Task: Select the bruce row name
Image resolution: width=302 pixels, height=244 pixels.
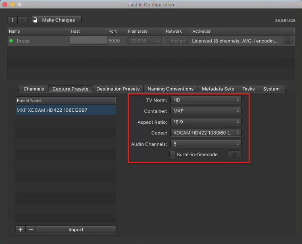Action: point(23,41)
